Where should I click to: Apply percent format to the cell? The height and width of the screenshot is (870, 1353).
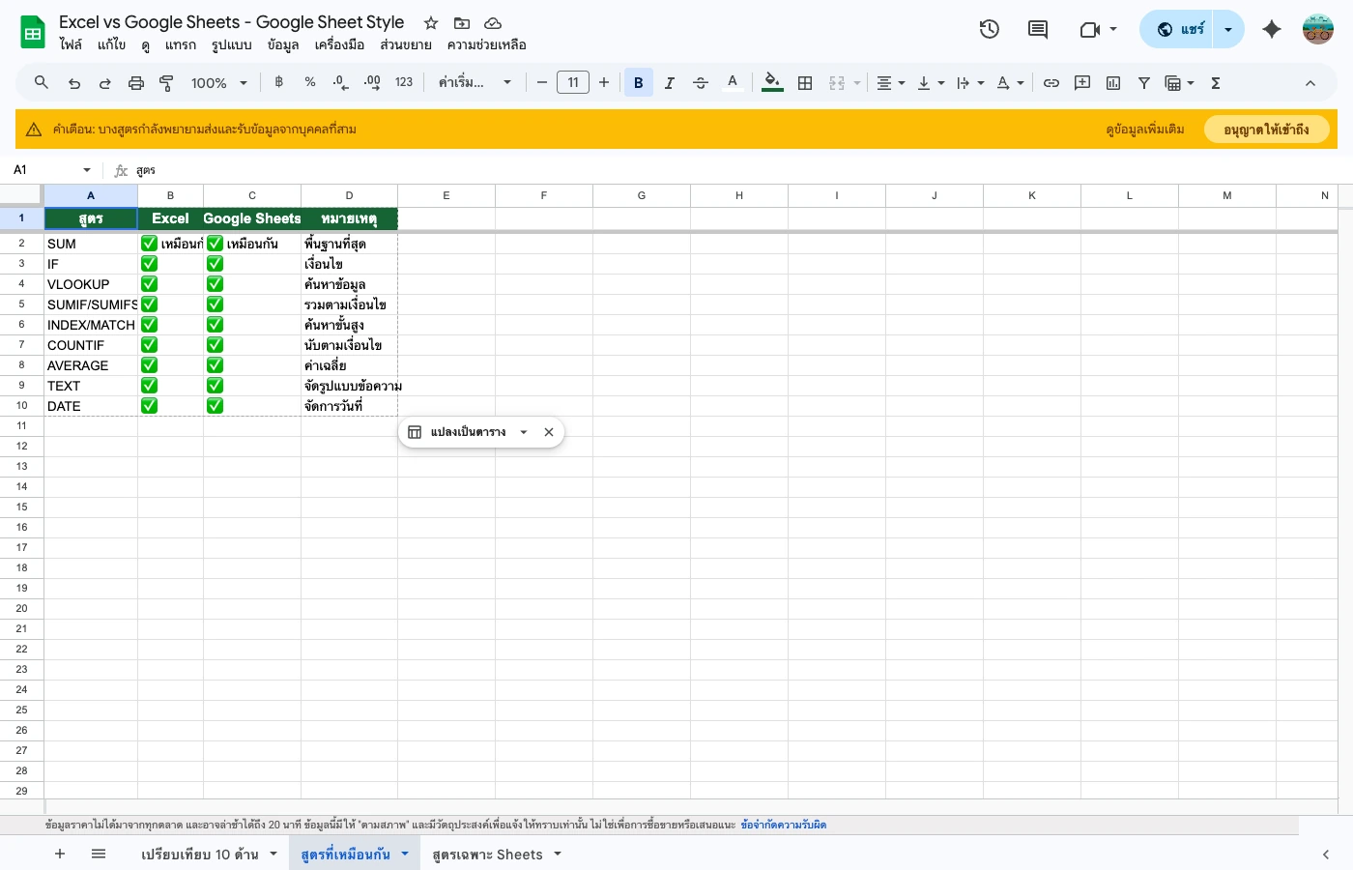(310, 83)
